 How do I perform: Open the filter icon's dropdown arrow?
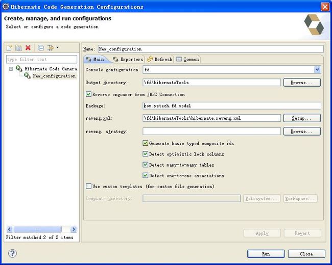(57, 47)
